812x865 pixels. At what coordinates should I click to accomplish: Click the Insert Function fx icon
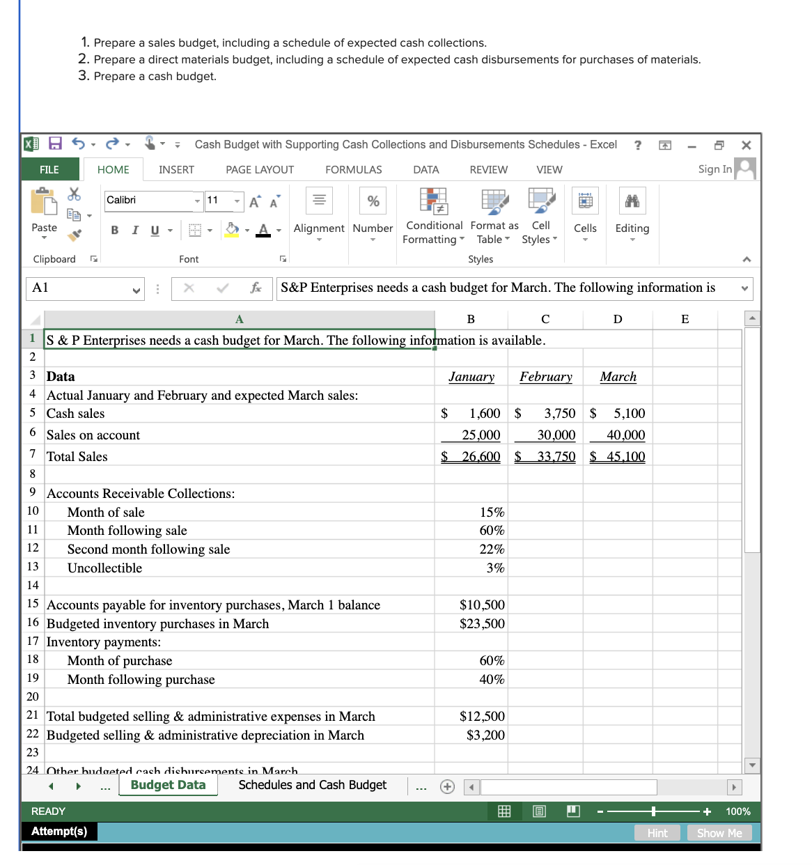[256, 288]
